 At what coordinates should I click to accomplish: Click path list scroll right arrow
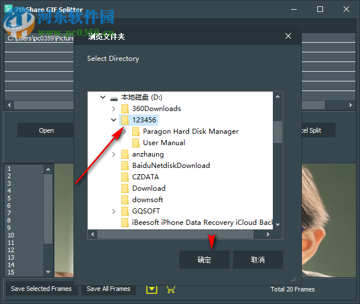[x=350, y=105]
